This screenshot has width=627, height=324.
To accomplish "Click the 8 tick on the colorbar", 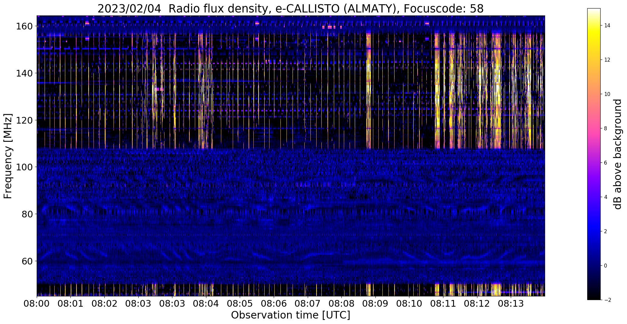I will 606,128.
